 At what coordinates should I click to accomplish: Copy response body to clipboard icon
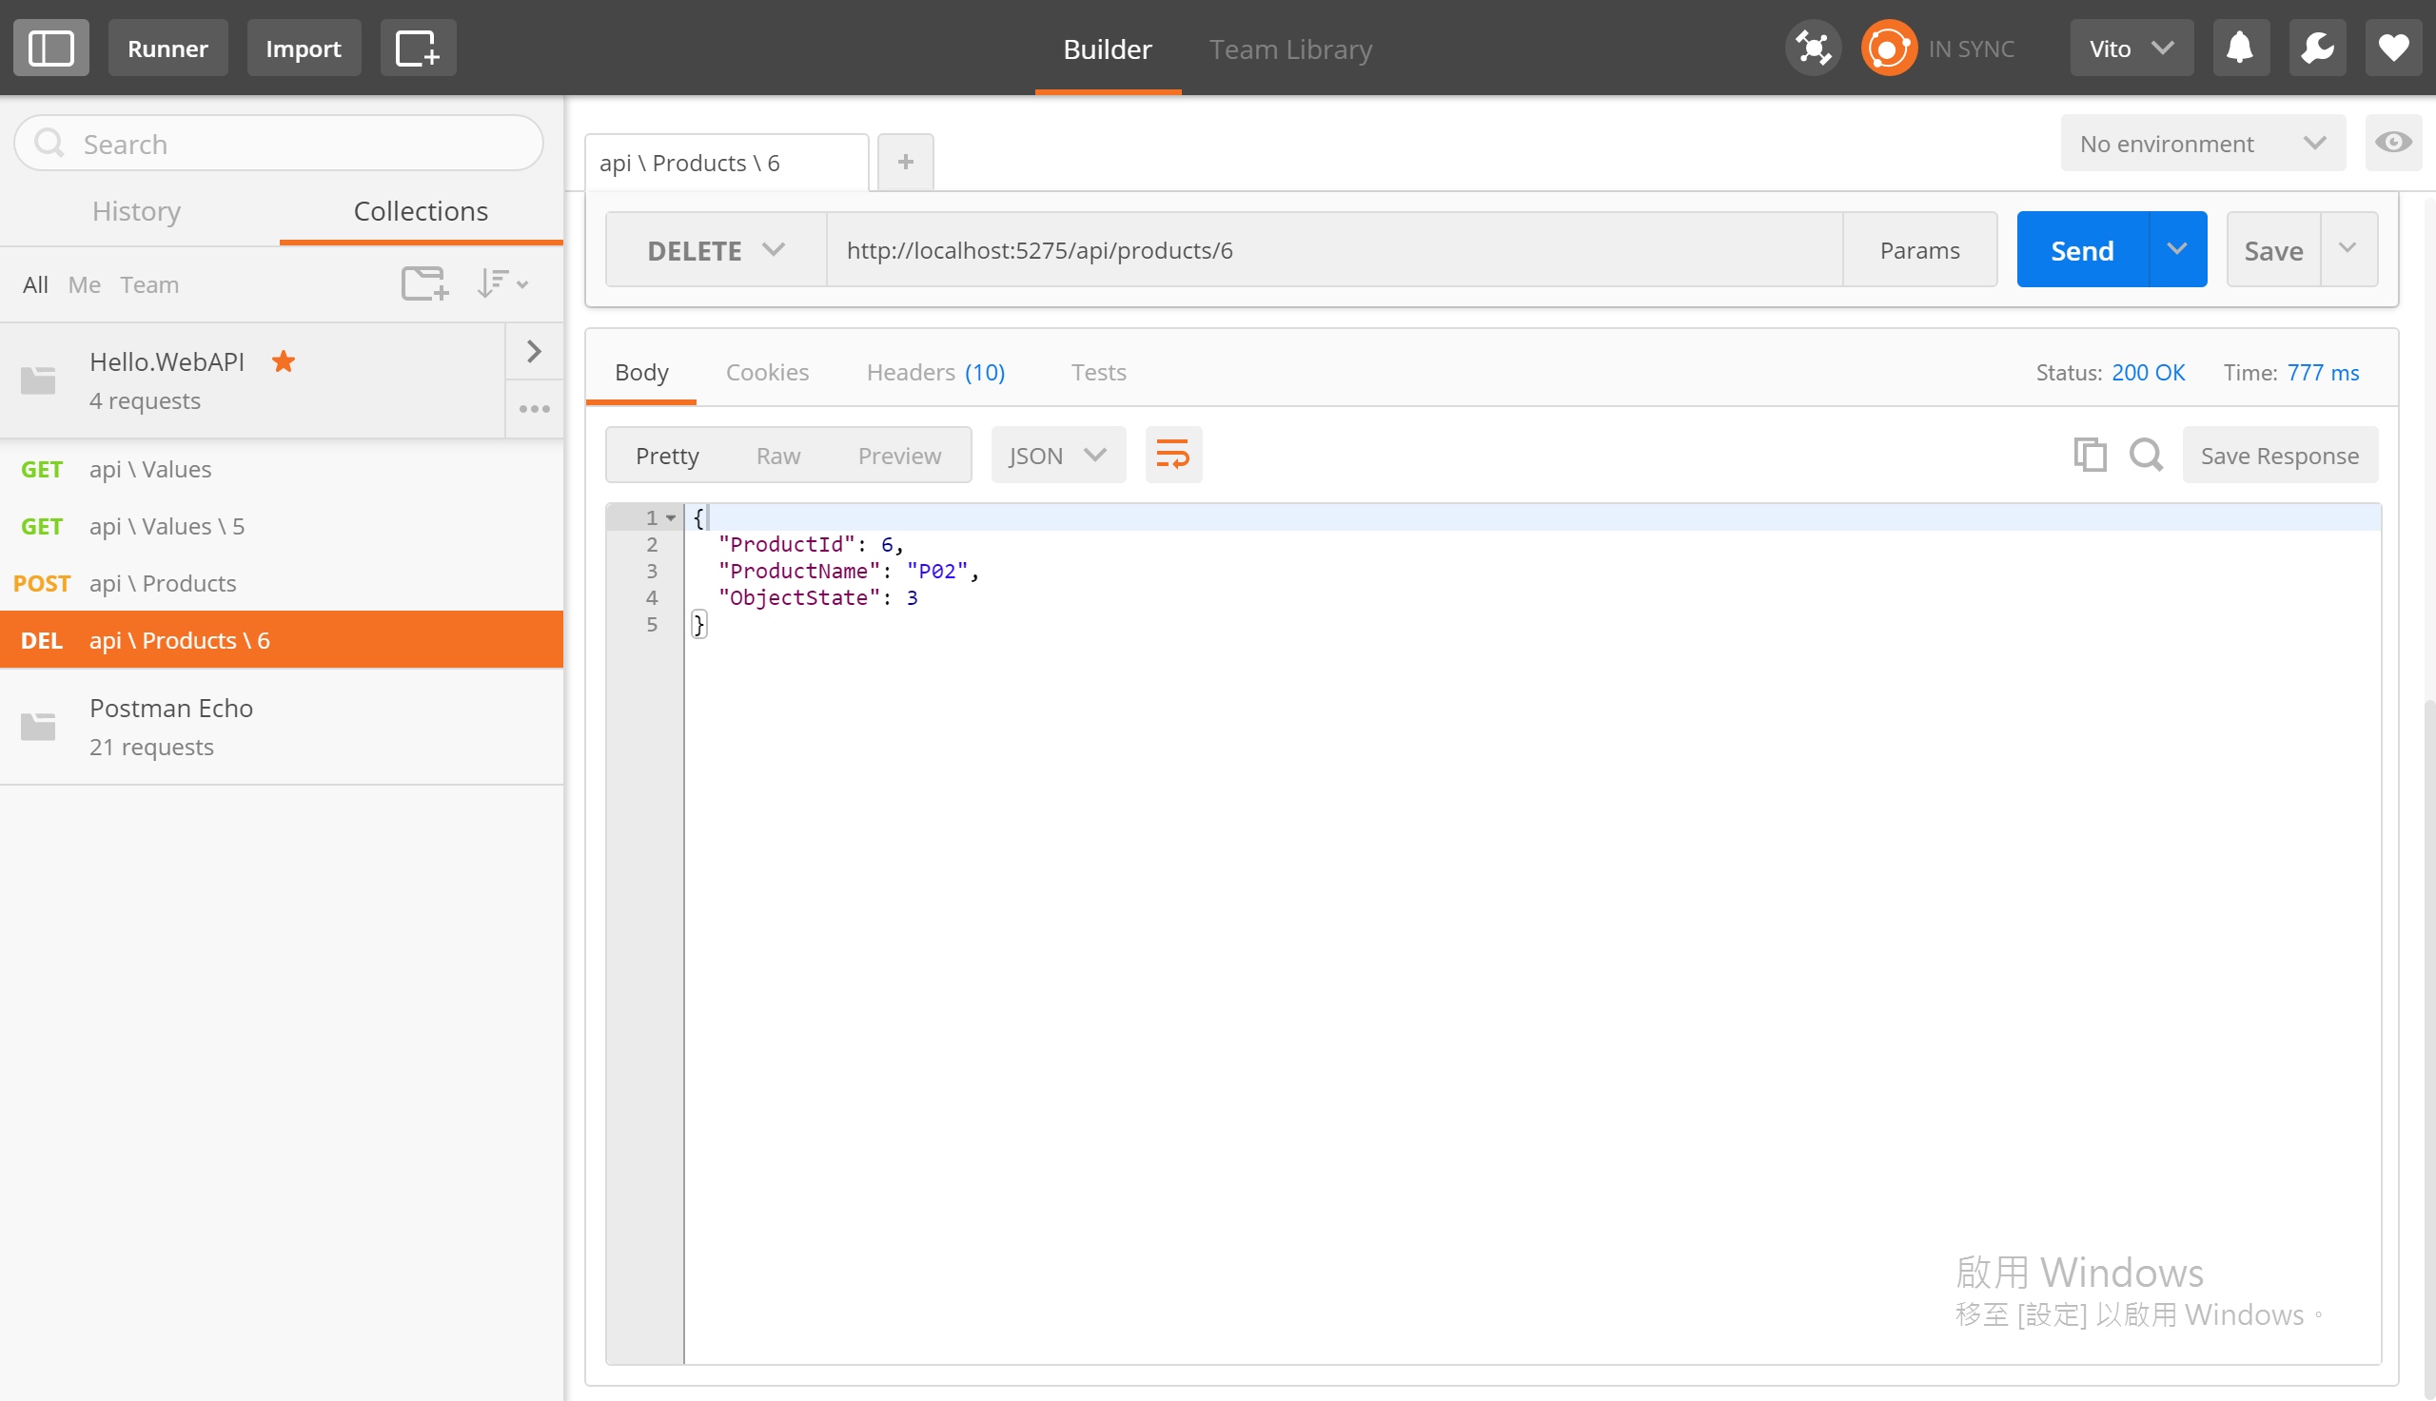click(x=2090, y=455)
